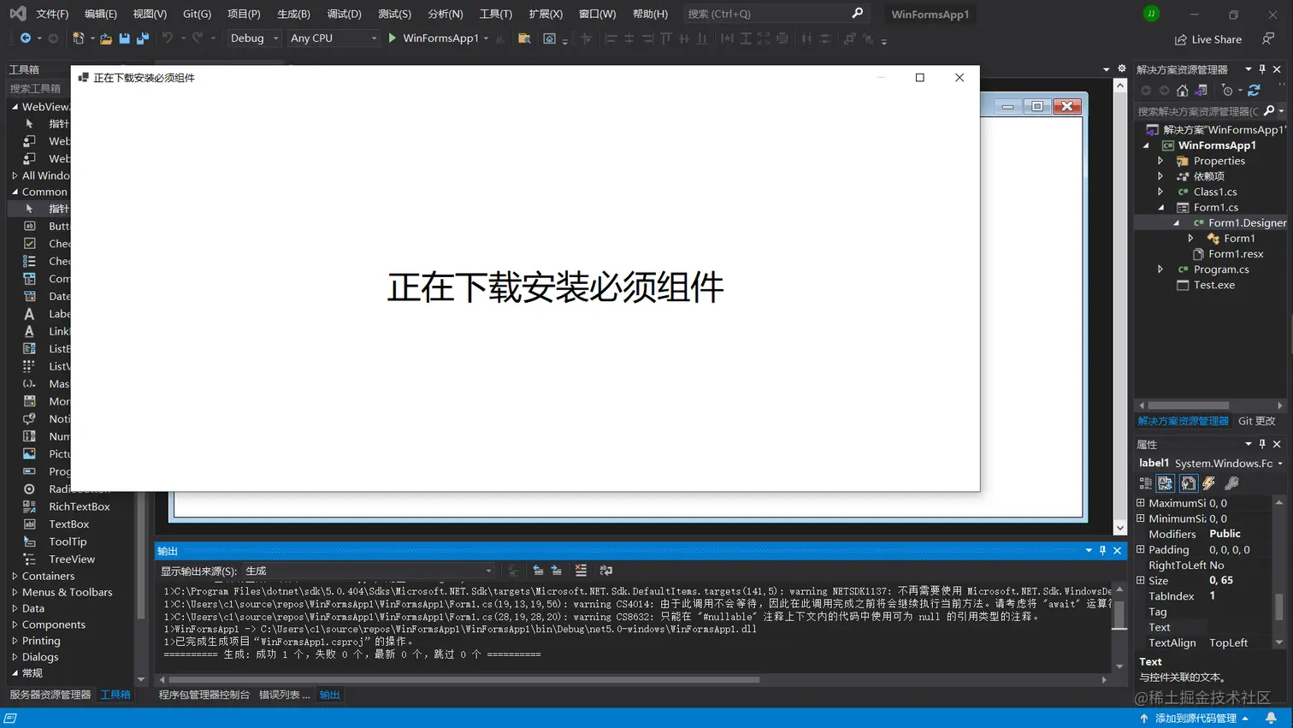Click the feedback icon beside Live Share
This screenshot has width=1293, height=728.
(x=1268, y=39)
